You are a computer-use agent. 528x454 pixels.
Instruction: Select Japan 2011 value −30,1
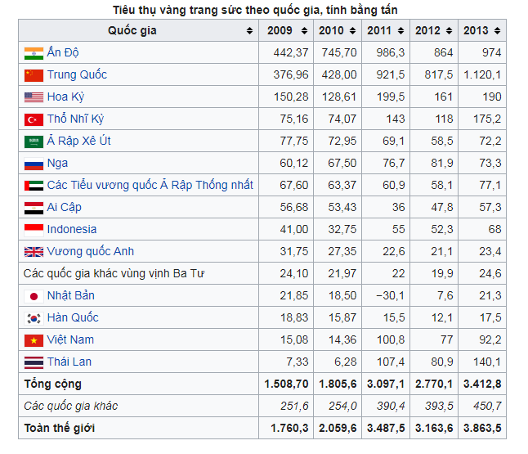click(390, 295)
